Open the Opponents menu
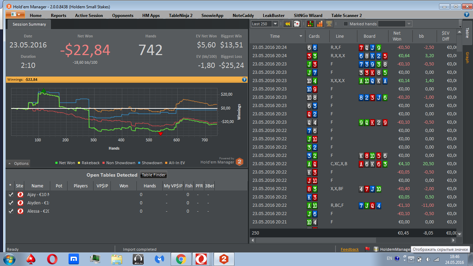Screen dimensions: 473x266 point(123,15)
